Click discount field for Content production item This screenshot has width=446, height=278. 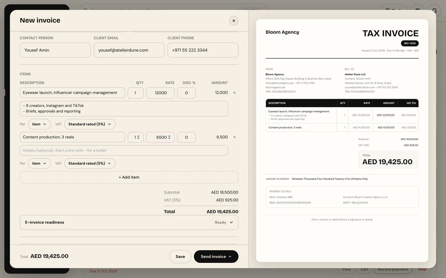click(186, 137)
